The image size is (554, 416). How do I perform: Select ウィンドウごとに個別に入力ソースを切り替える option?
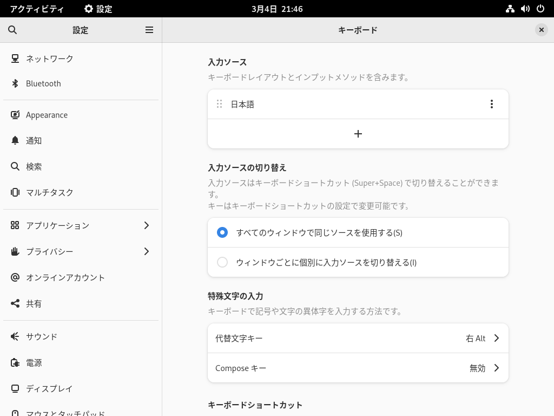click(x=358, y=262)
